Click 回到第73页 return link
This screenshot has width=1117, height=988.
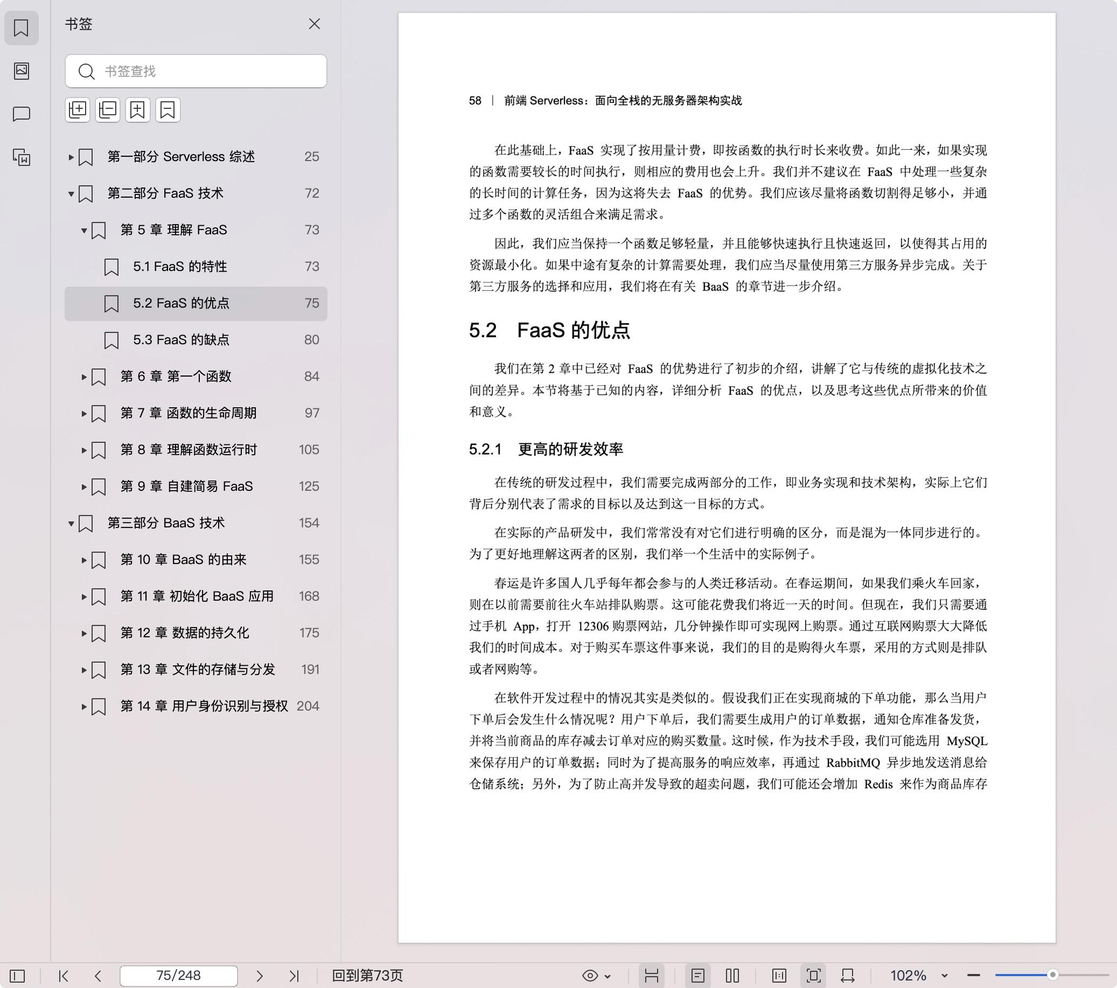coord(367,976)
